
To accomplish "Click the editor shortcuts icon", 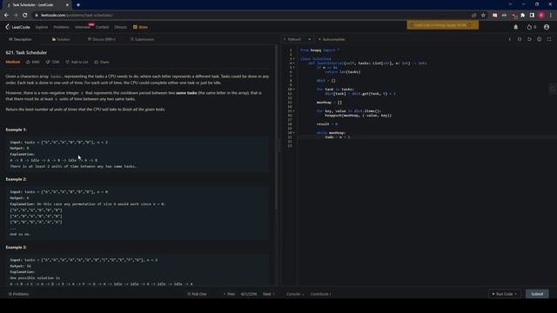I will point(520,39).
